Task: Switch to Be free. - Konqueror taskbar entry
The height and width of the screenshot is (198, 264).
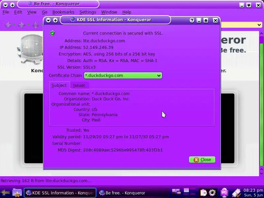Action: [133, 193]
